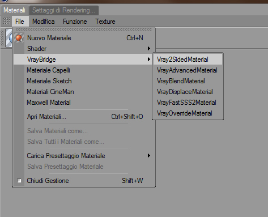Expand Carica Presettaggio Materiale submenu arrow

tap(149, 156)
